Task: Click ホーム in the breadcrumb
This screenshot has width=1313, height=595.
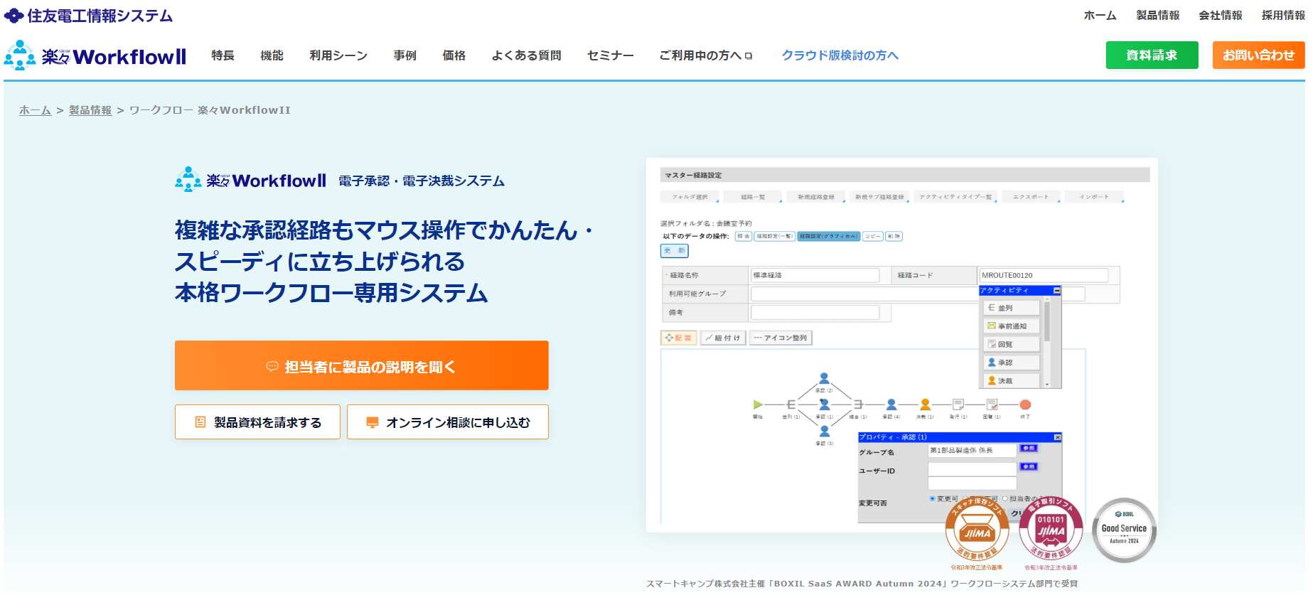Action: pos(35,110)
